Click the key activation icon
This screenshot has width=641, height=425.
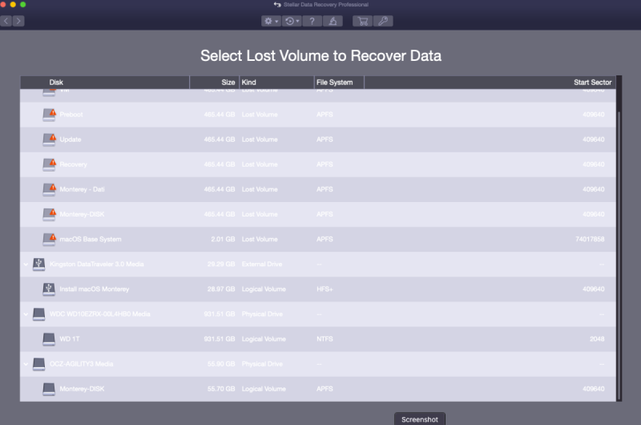coord(383,22)
